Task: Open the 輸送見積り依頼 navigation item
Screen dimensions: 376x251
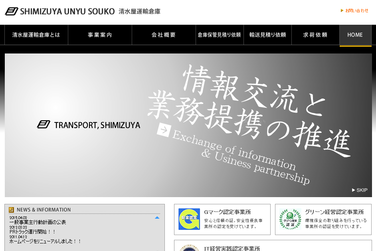Action: click(x=267, y=35)
